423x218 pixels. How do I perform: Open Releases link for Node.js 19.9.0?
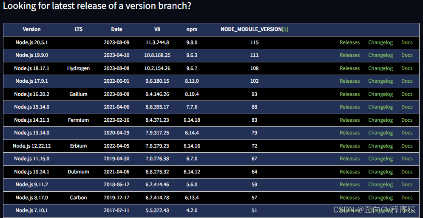[349, 55]
